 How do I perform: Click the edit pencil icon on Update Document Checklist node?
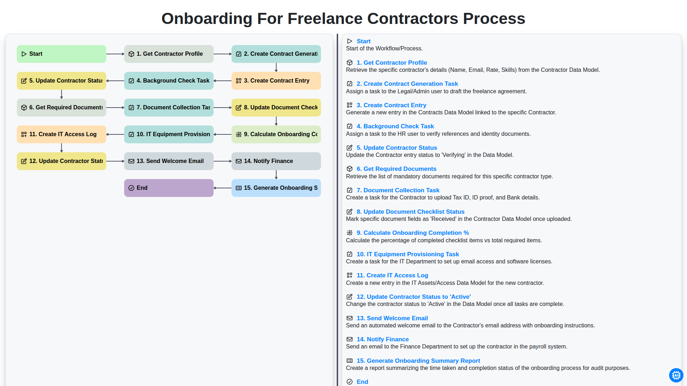point(239,108)
